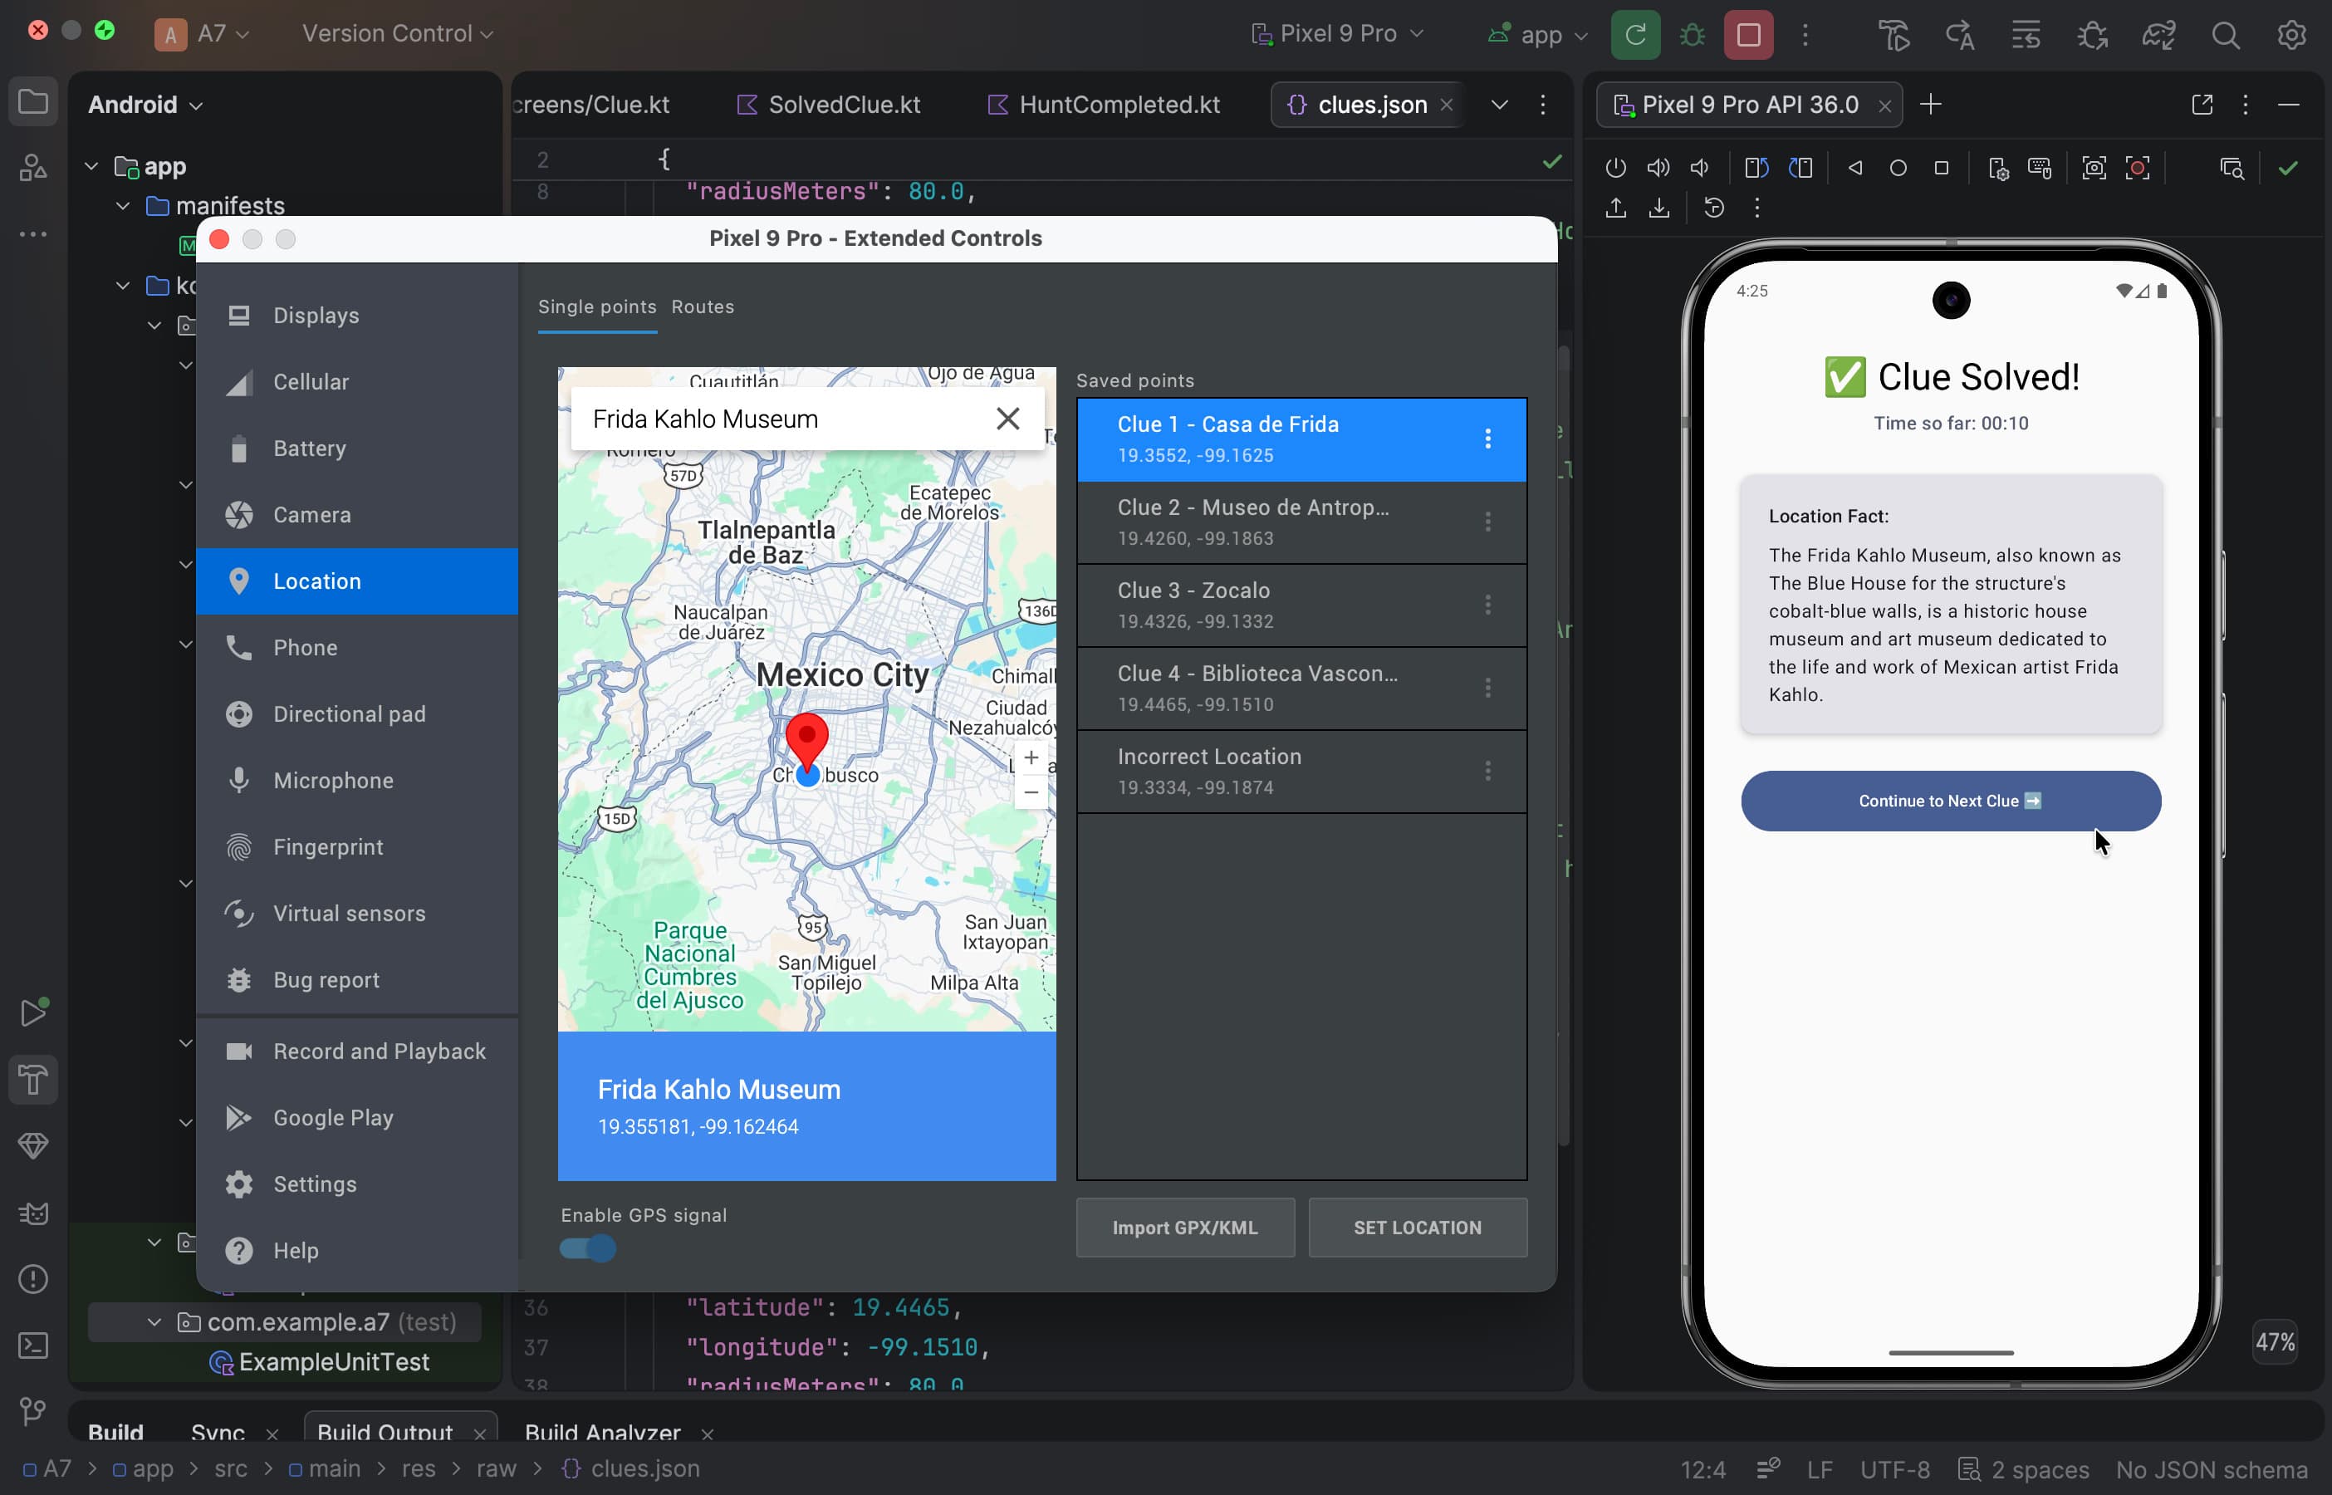Select saved point Clue 4 - Biblioteca Vascon…
2332x1495 pixels.
tap(1301, 689)
